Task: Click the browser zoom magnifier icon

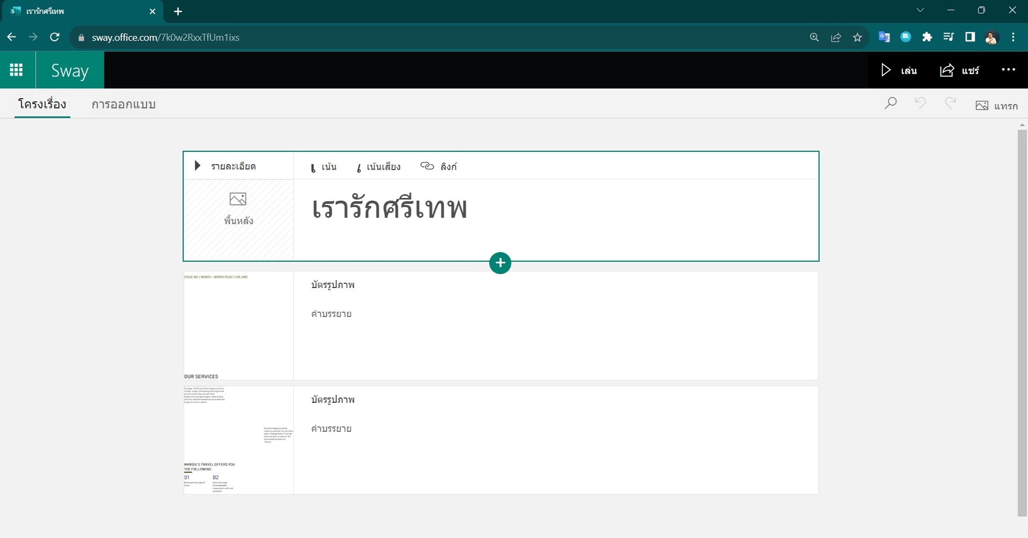Action: [x=814, y=37]
